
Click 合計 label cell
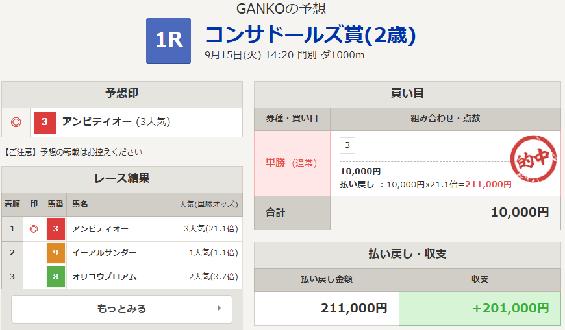click(292, 213)
